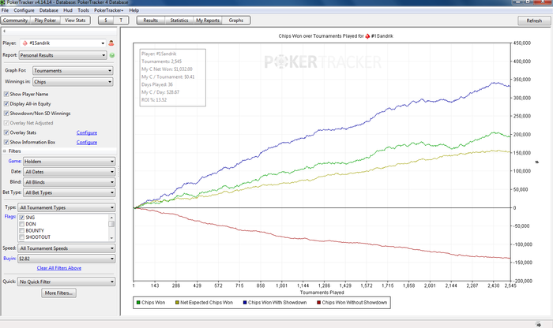Image resolution: width=553 pixels, height=328 pixels.
Task: Switch to the My Reports tab
Action: click(208, 20)
